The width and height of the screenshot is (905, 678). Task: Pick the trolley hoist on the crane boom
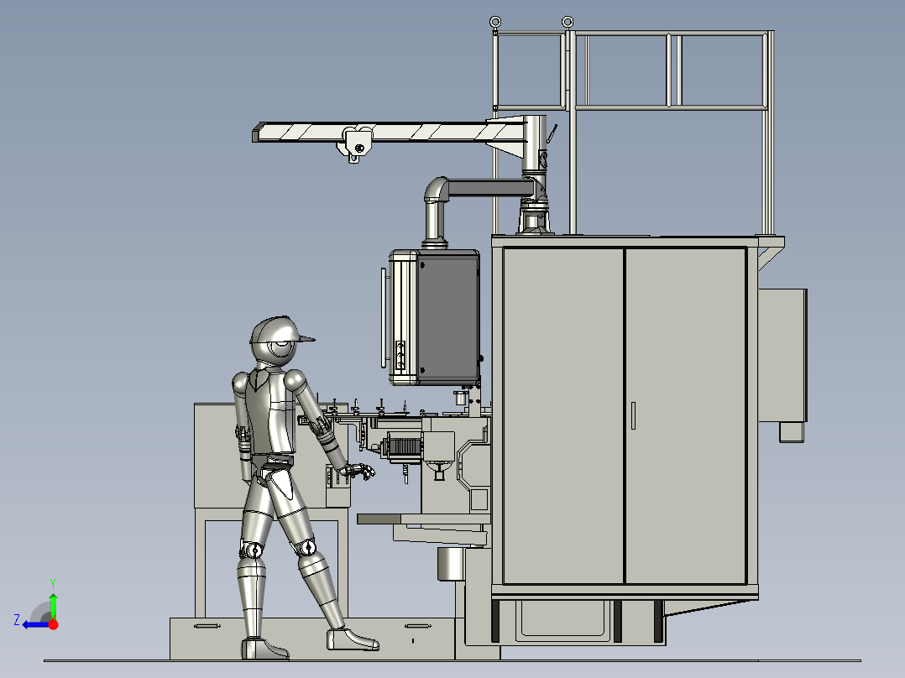[x=354, y=144]
